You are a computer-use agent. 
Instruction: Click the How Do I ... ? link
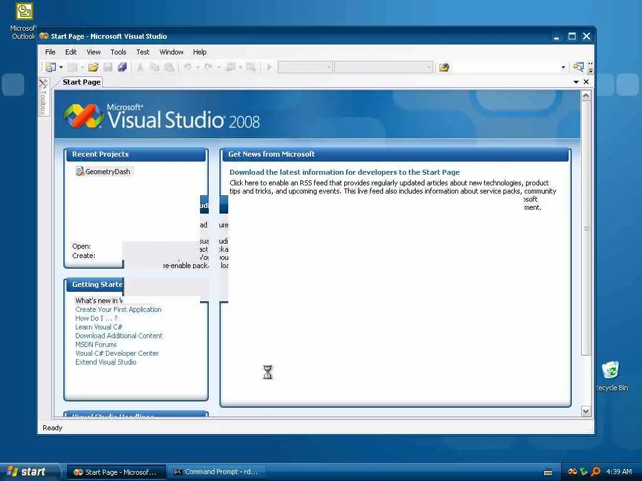[x=96, y=318]
